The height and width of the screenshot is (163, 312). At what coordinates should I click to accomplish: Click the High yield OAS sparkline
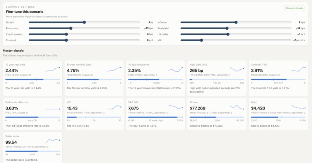tap(237, 69)
